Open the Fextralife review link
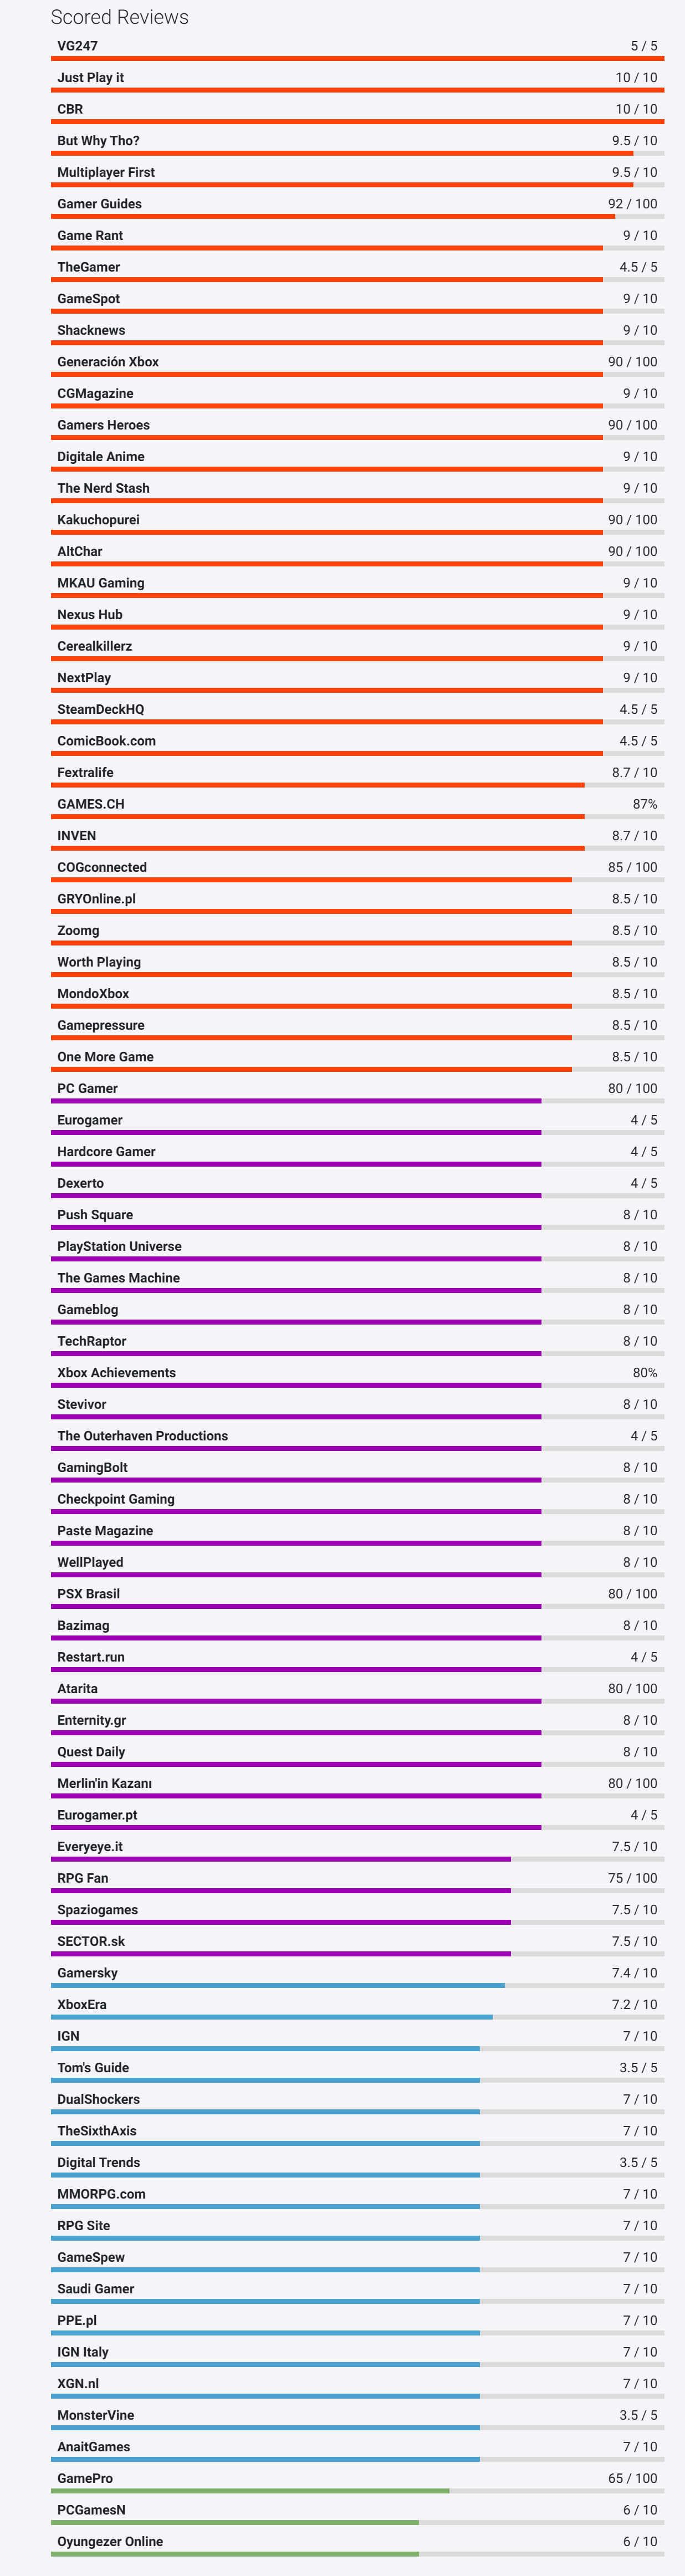 85,773
